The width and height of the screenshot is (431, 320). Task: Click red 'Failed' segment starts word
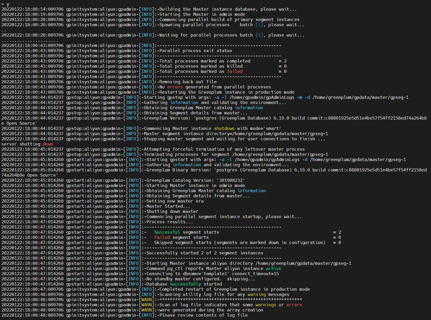pos(162,238)
